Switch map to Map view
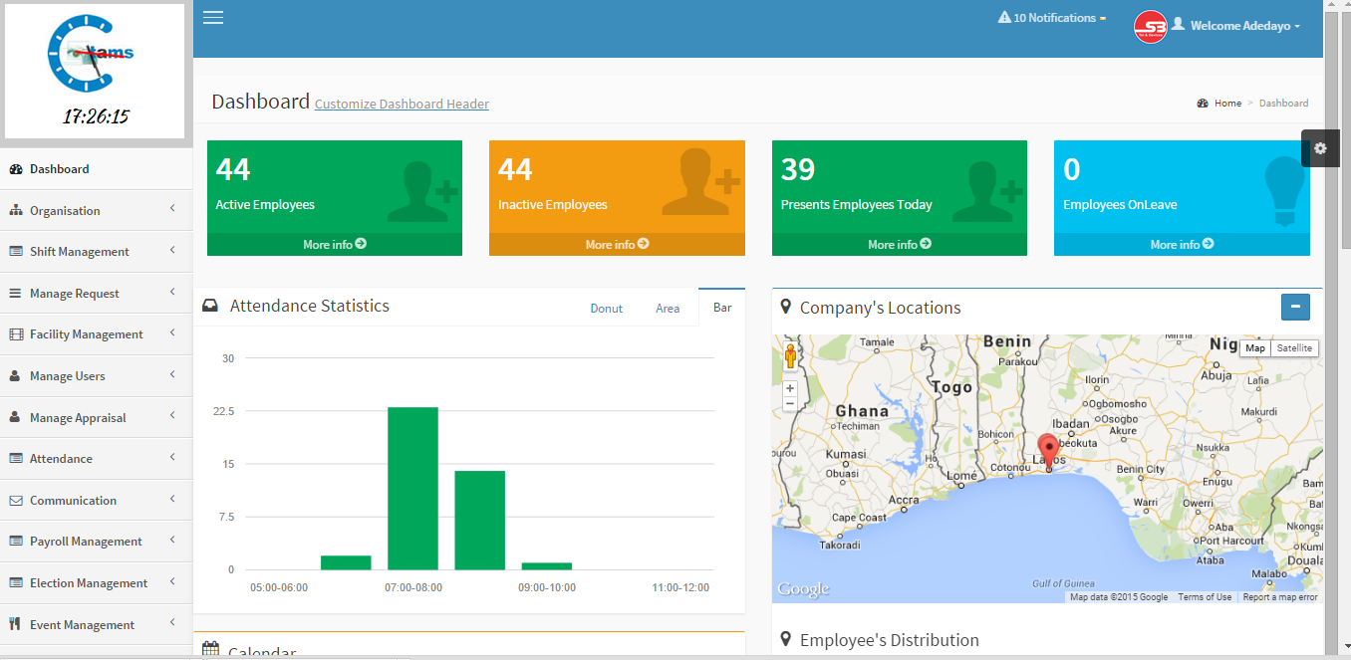The height and width of the screenshot is (660, 1351). (1255, 348)
